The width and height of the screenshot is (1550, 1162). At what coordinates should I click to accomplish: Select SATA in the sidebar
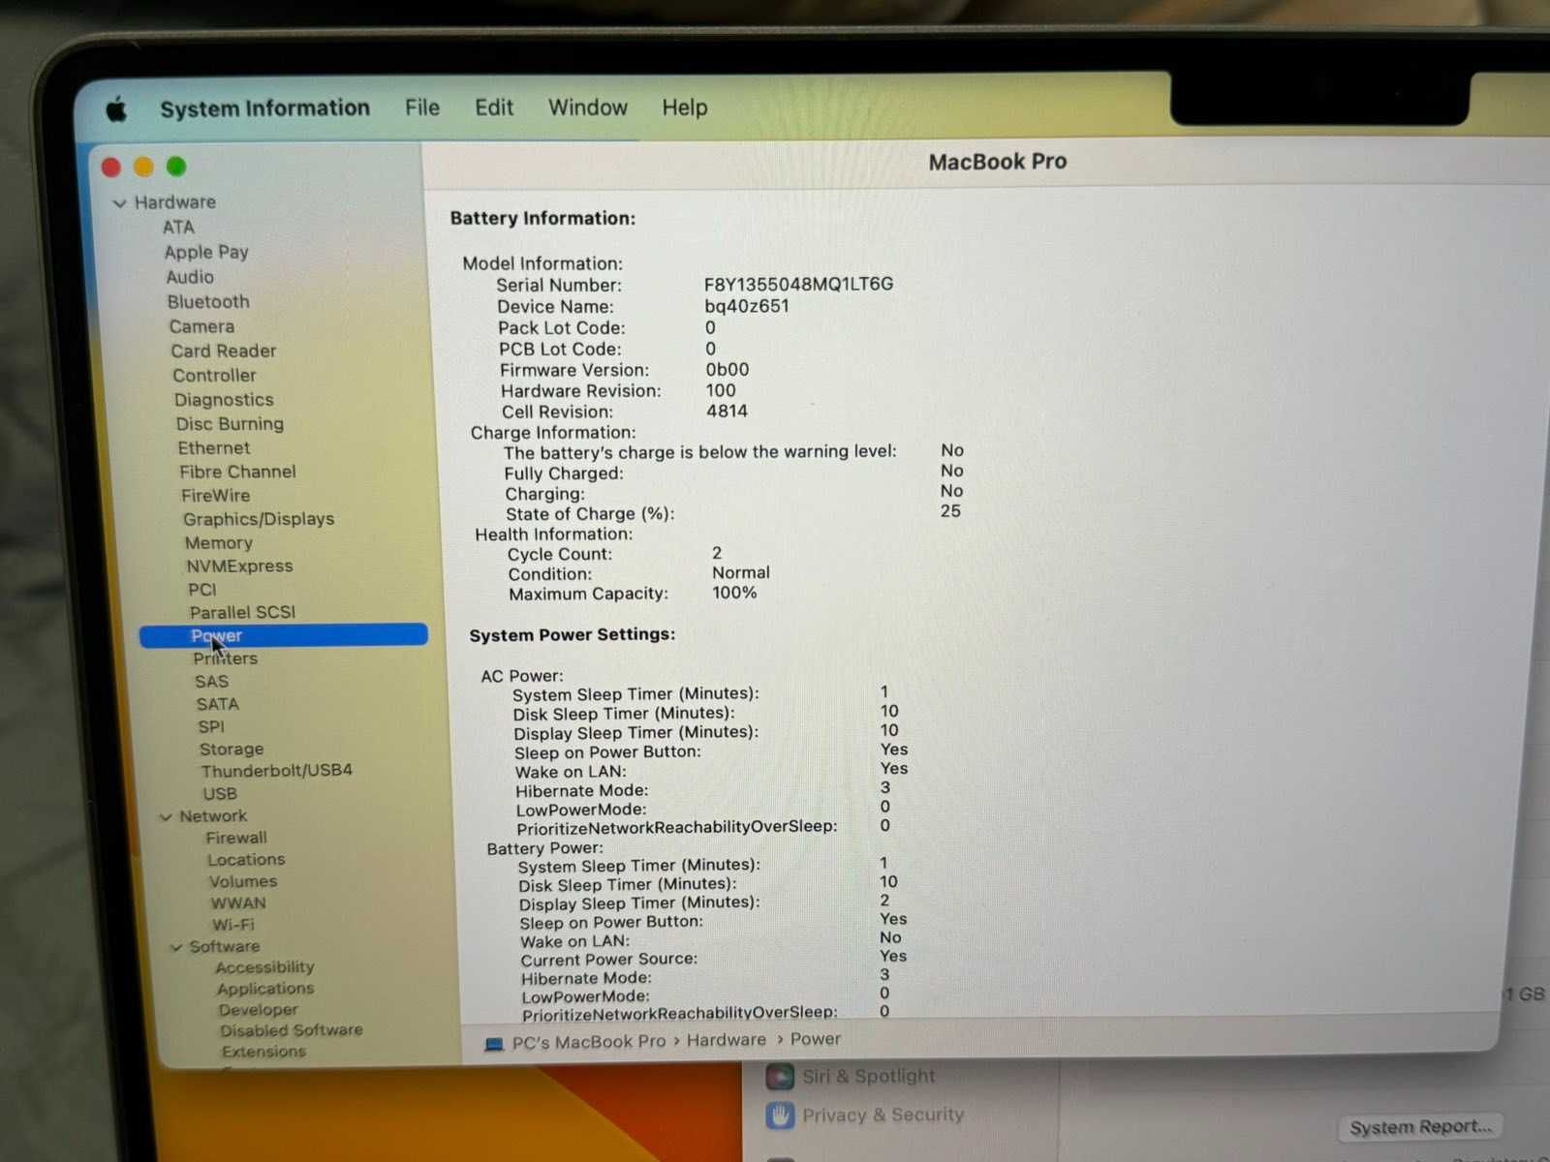tap(217, 704)
